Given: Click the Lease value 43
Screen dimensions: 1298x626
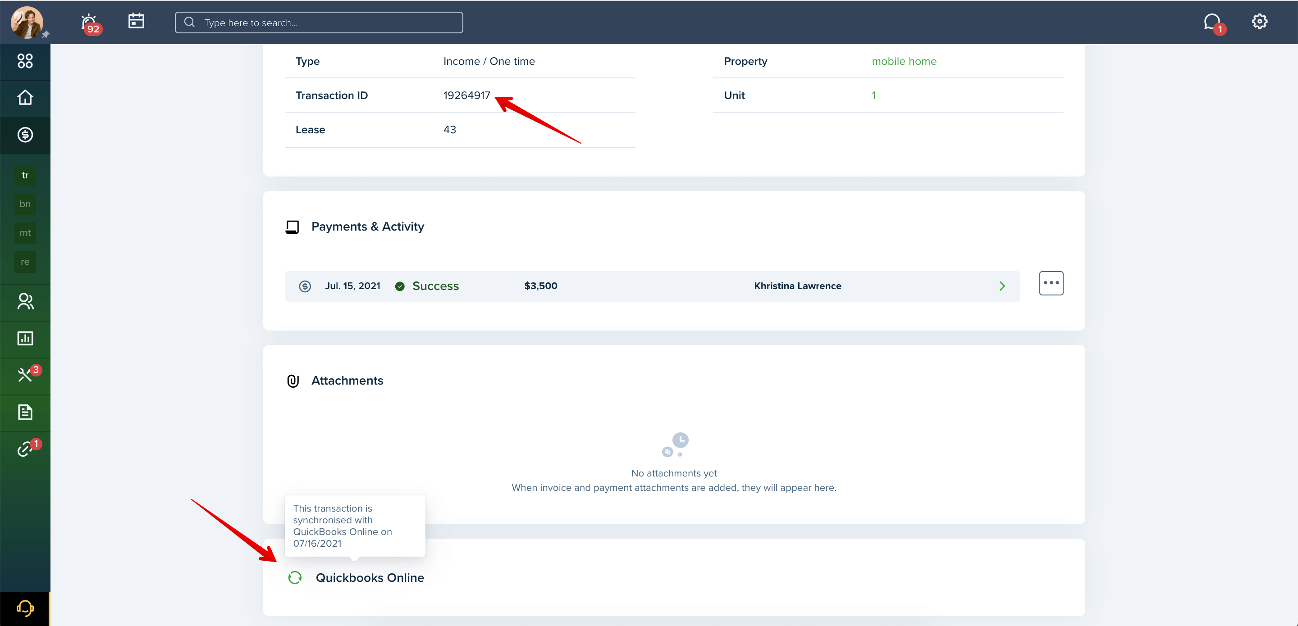Looking at the screenshot, I should pyautogui.click(x=449, y=130).
